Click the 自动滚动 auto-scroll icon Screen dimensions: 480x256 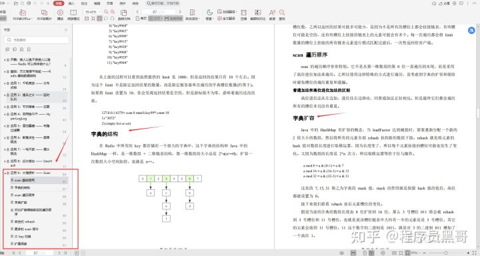(193, 12)
